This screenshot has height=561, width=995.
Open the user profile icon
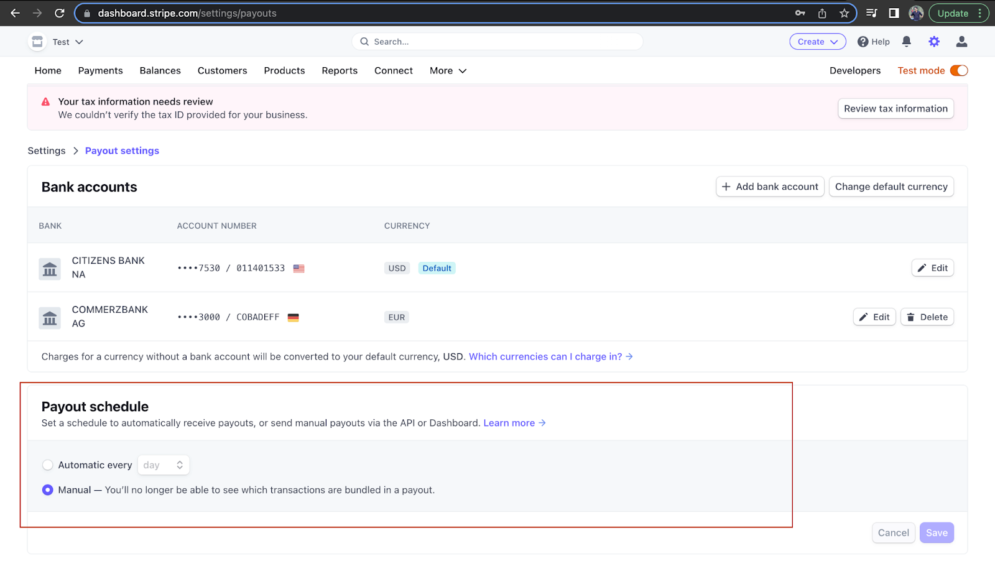(x=961, y=42)
